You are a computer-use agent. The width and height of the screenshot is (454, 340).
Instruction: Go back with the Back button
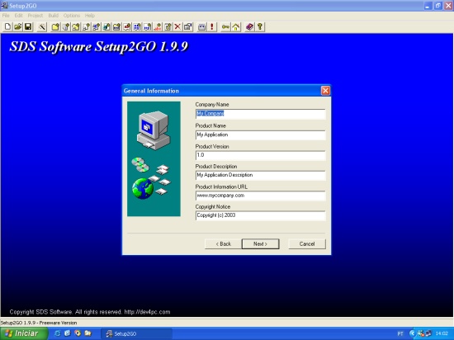[223, 244]
